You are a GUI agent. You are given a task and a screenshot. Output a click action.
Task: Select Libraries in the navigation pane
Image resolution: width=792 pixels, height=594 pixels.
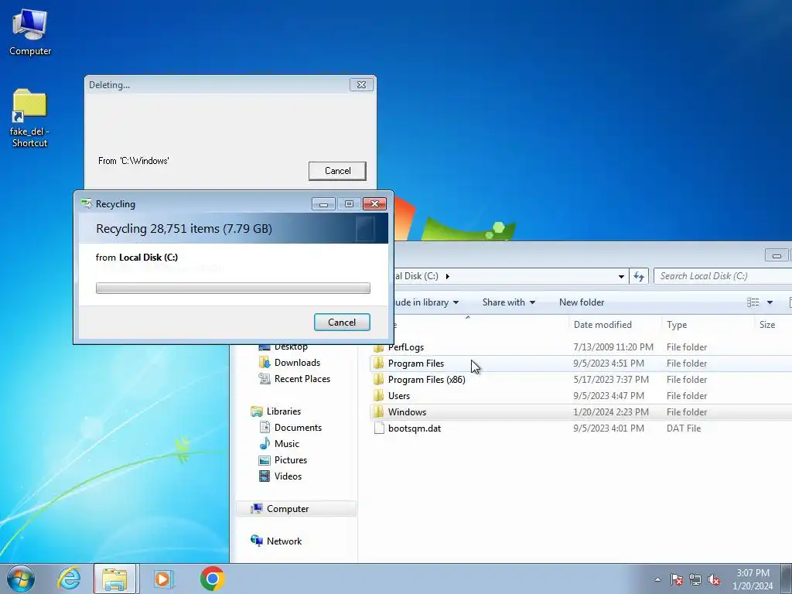pyautogui.click(x=283, y=411)
